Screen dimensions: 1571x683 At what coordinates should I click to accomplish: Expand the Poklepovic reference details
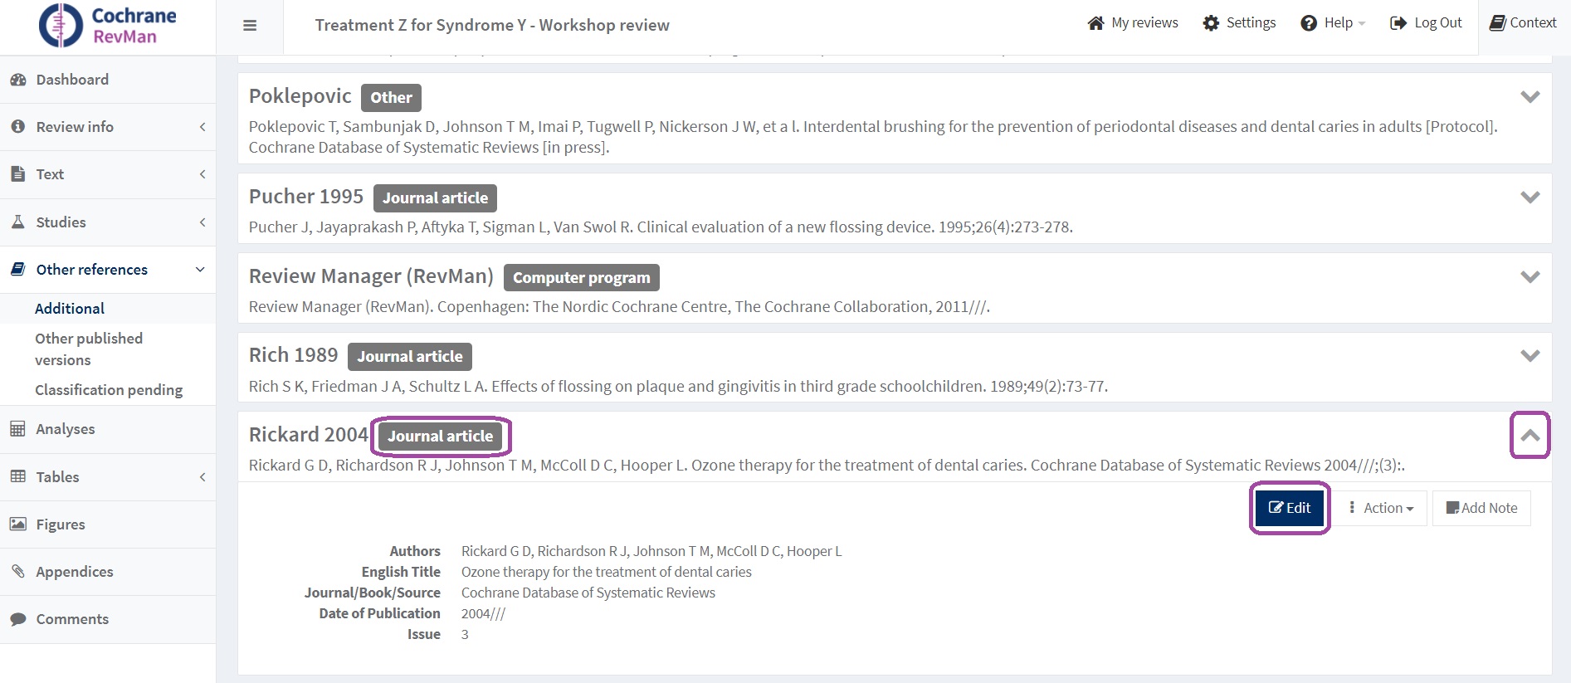[x=1530, y=97]
